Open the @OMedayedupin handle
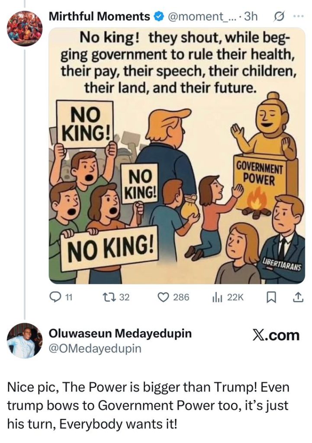Screen dimensions: 312x443 coord(95,348)
